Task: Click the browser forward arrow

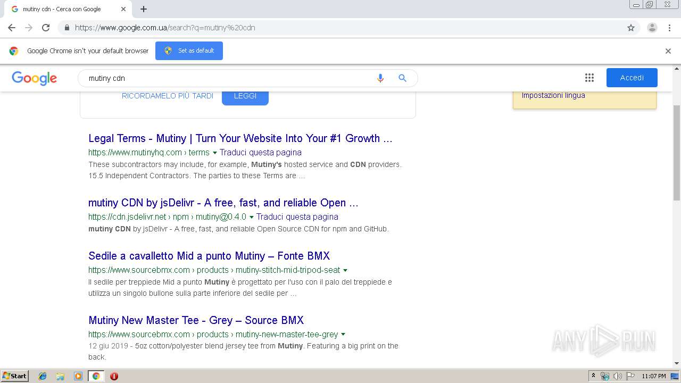Action: coord(29,28)
